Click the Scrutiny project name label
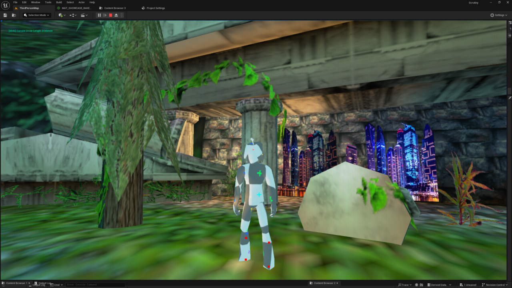512x288 pixels. tap(474, 3)
